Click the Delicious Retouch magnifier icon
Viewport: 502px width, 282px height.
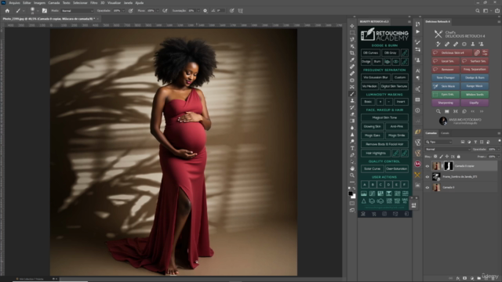click(x=438, y=111)
